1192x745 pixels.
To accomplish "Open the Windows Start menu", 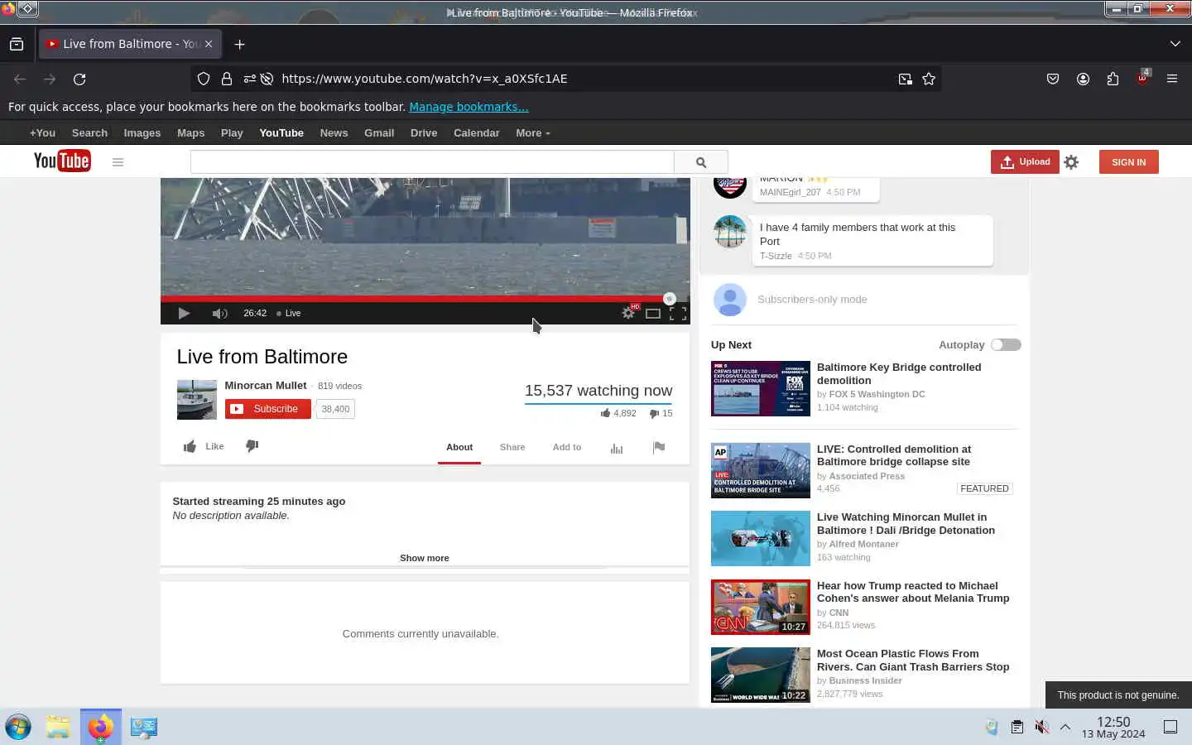I will pos(18,727).
